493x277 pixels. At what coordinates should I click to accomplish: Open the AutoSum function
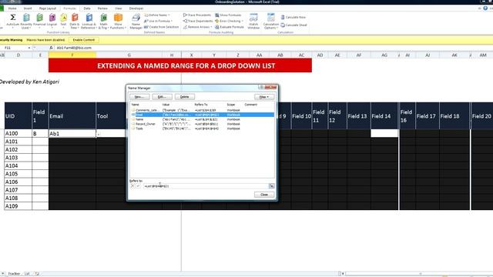13,21
